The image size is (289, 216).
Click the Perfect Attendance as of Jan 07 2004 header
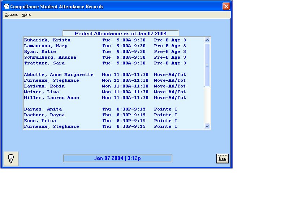[x=121, y=33]
